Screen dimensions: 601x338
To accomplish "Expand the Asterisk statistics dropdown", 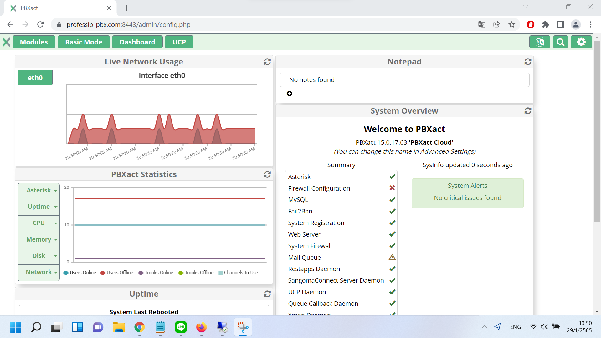I will 39,191.
